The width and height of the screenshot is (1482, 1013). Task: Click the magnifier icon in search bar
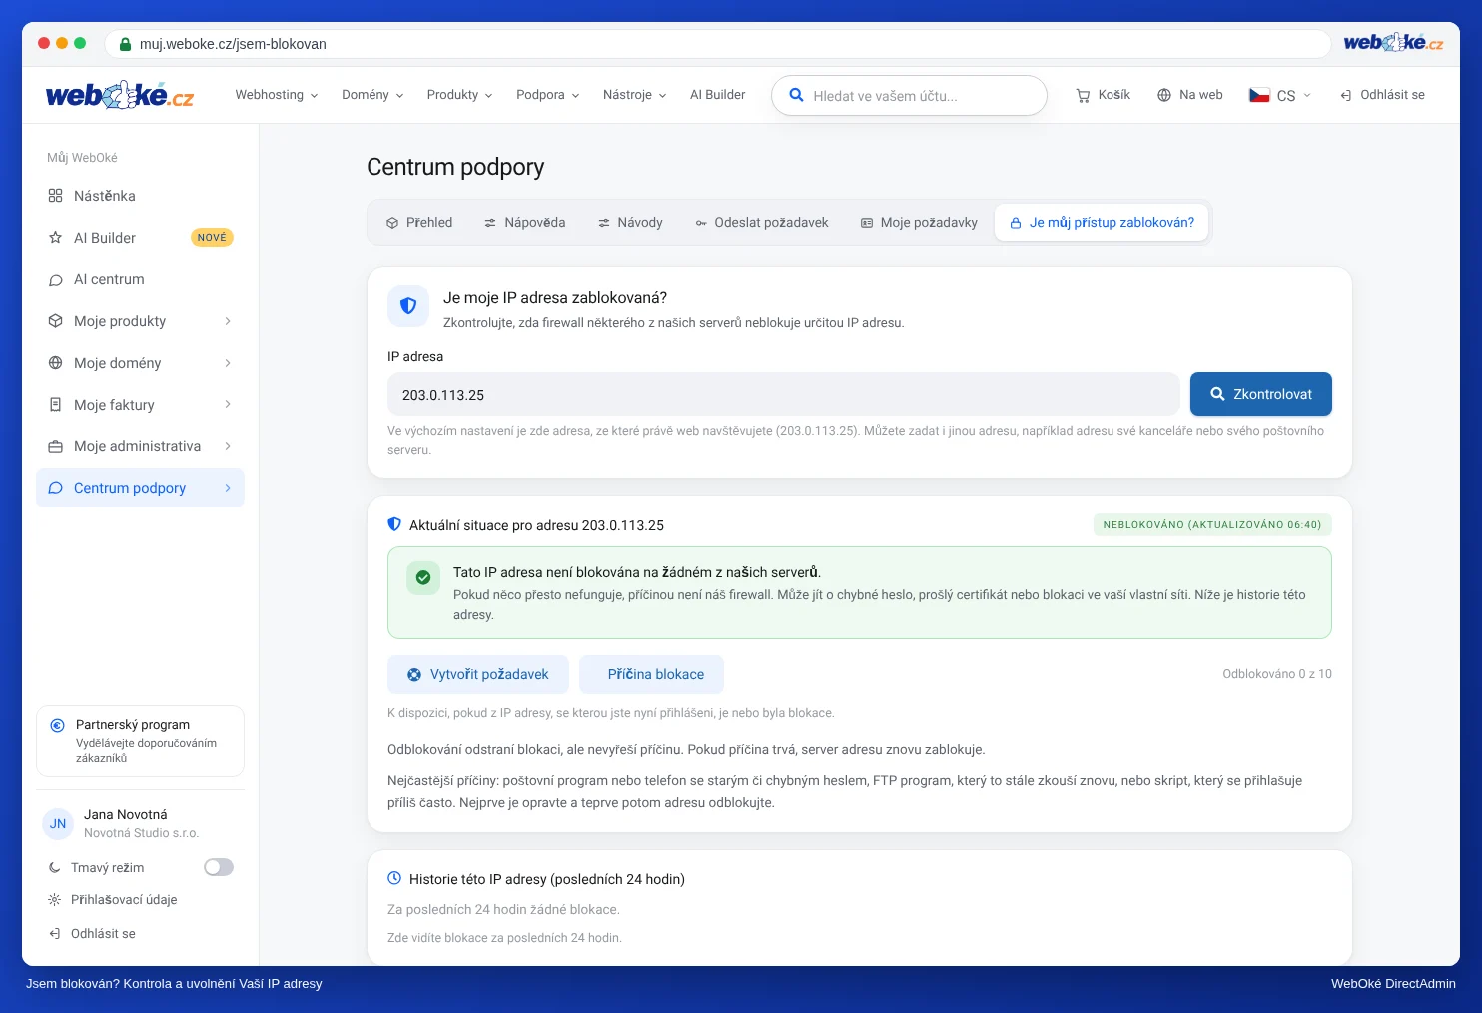coord(796,95)
